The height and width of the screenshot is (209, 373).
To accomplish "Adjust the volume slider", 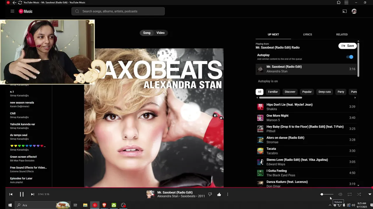I will (x=327, y=194).
